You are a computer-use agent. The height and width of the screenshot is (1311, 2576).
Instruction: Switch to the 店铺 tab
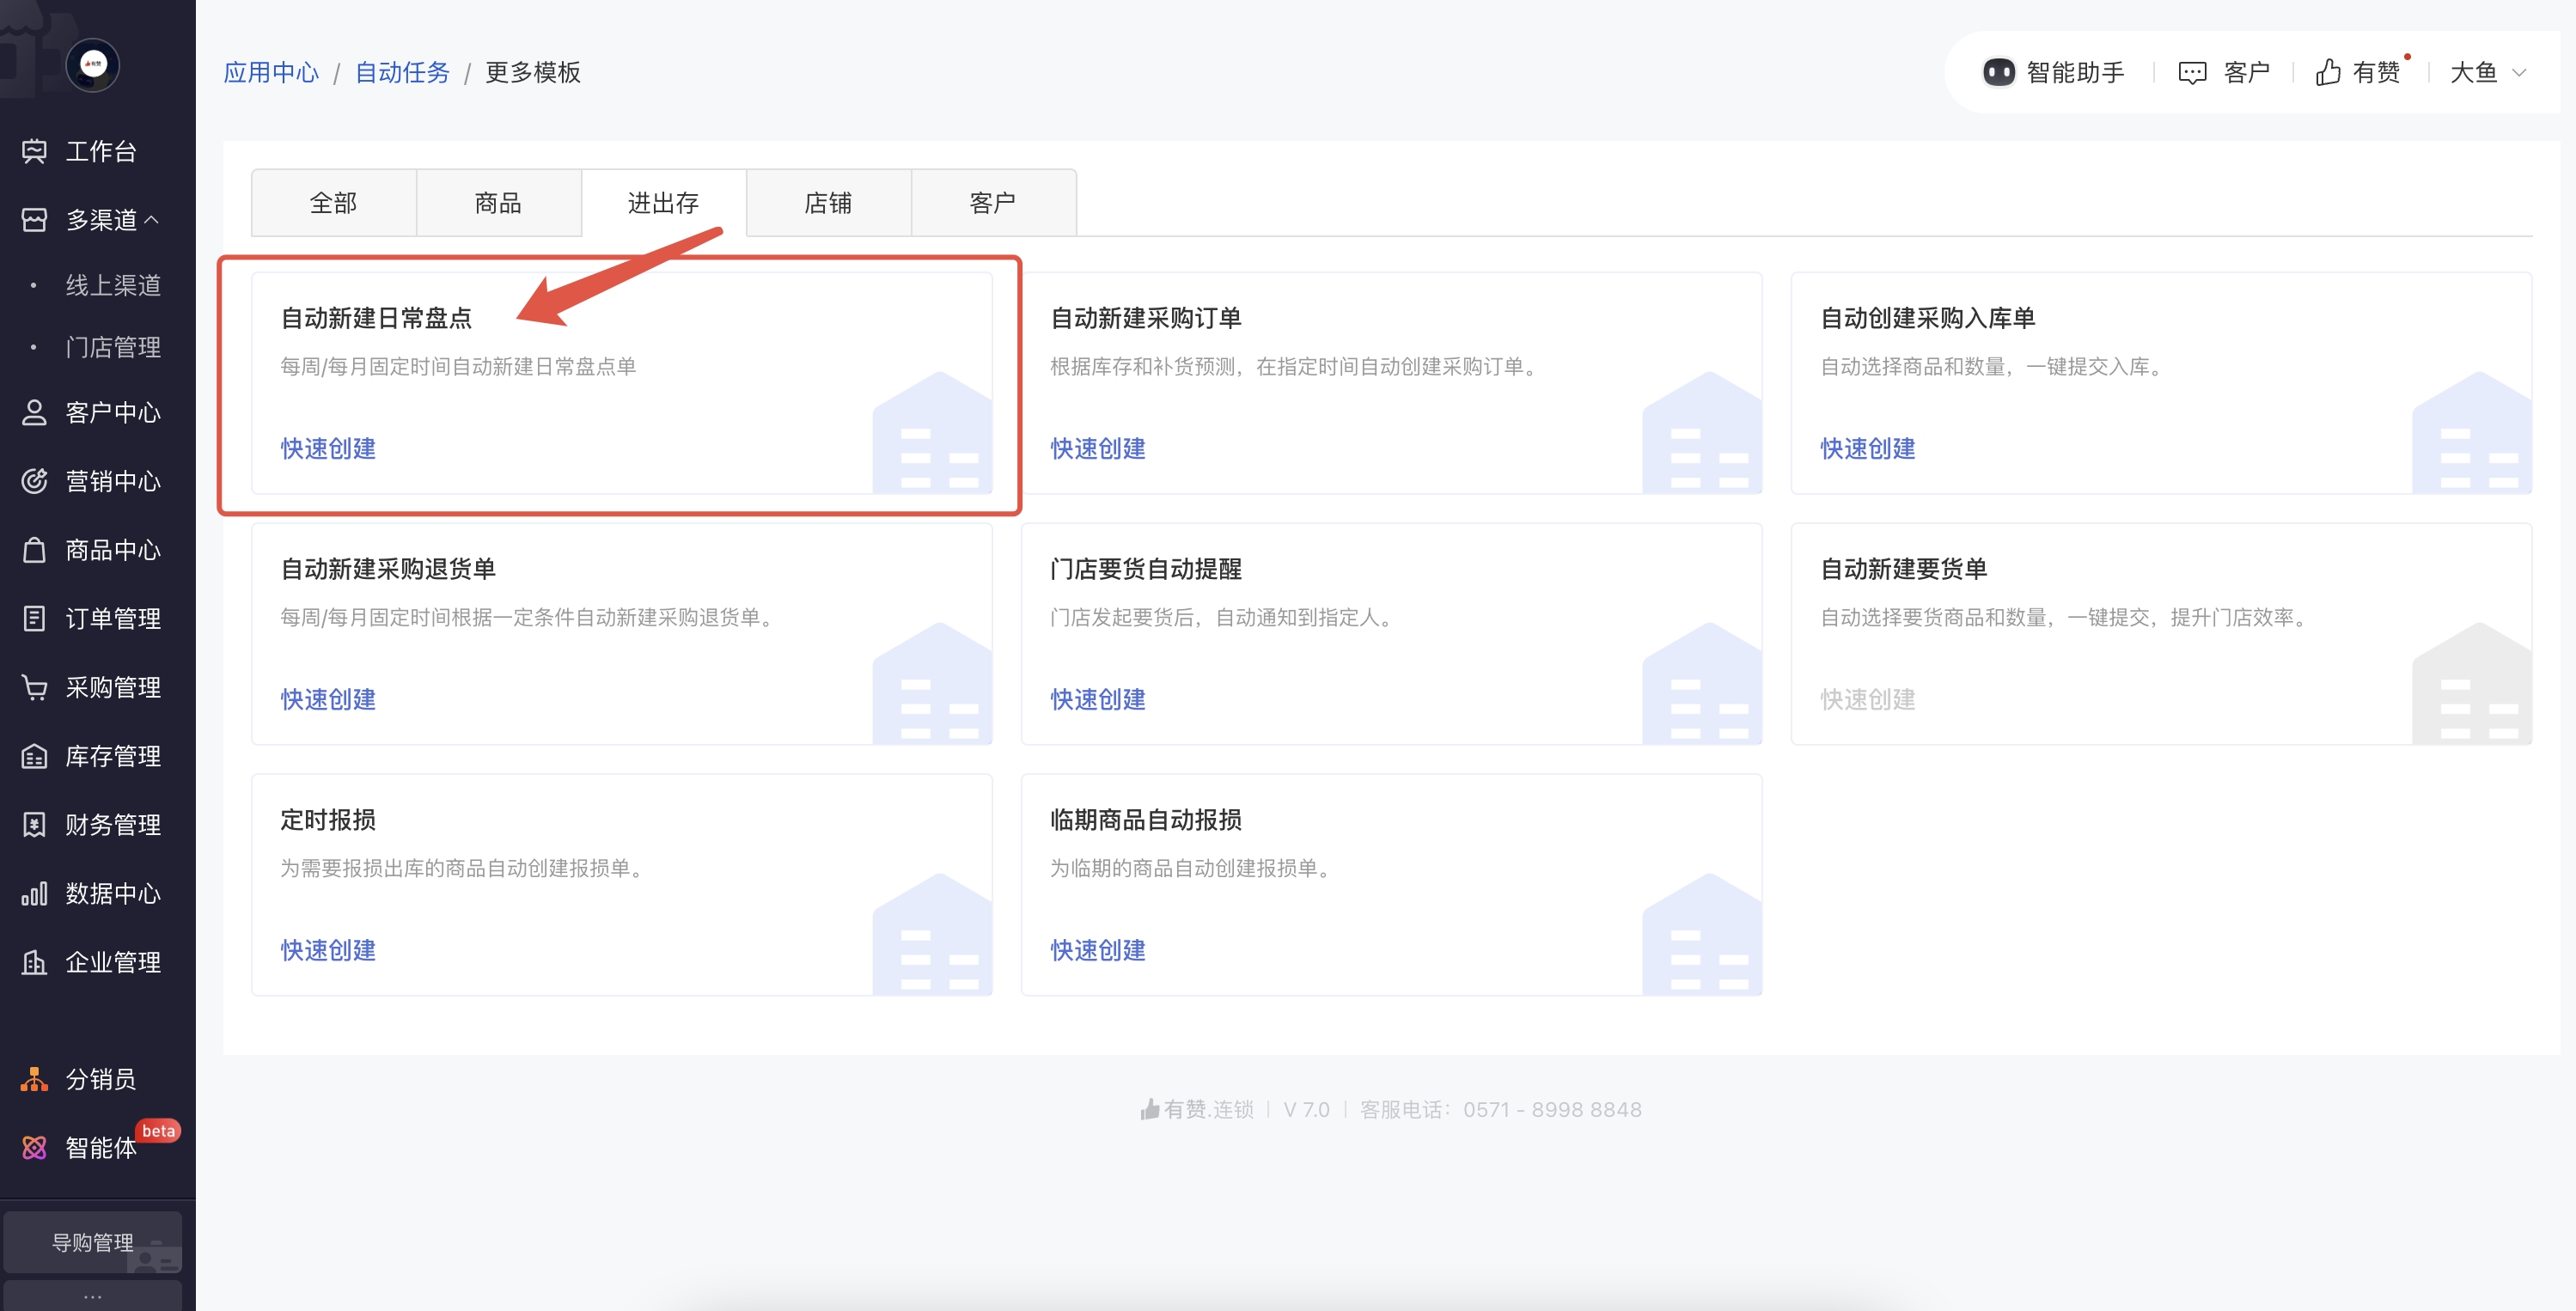coord(828,203)
